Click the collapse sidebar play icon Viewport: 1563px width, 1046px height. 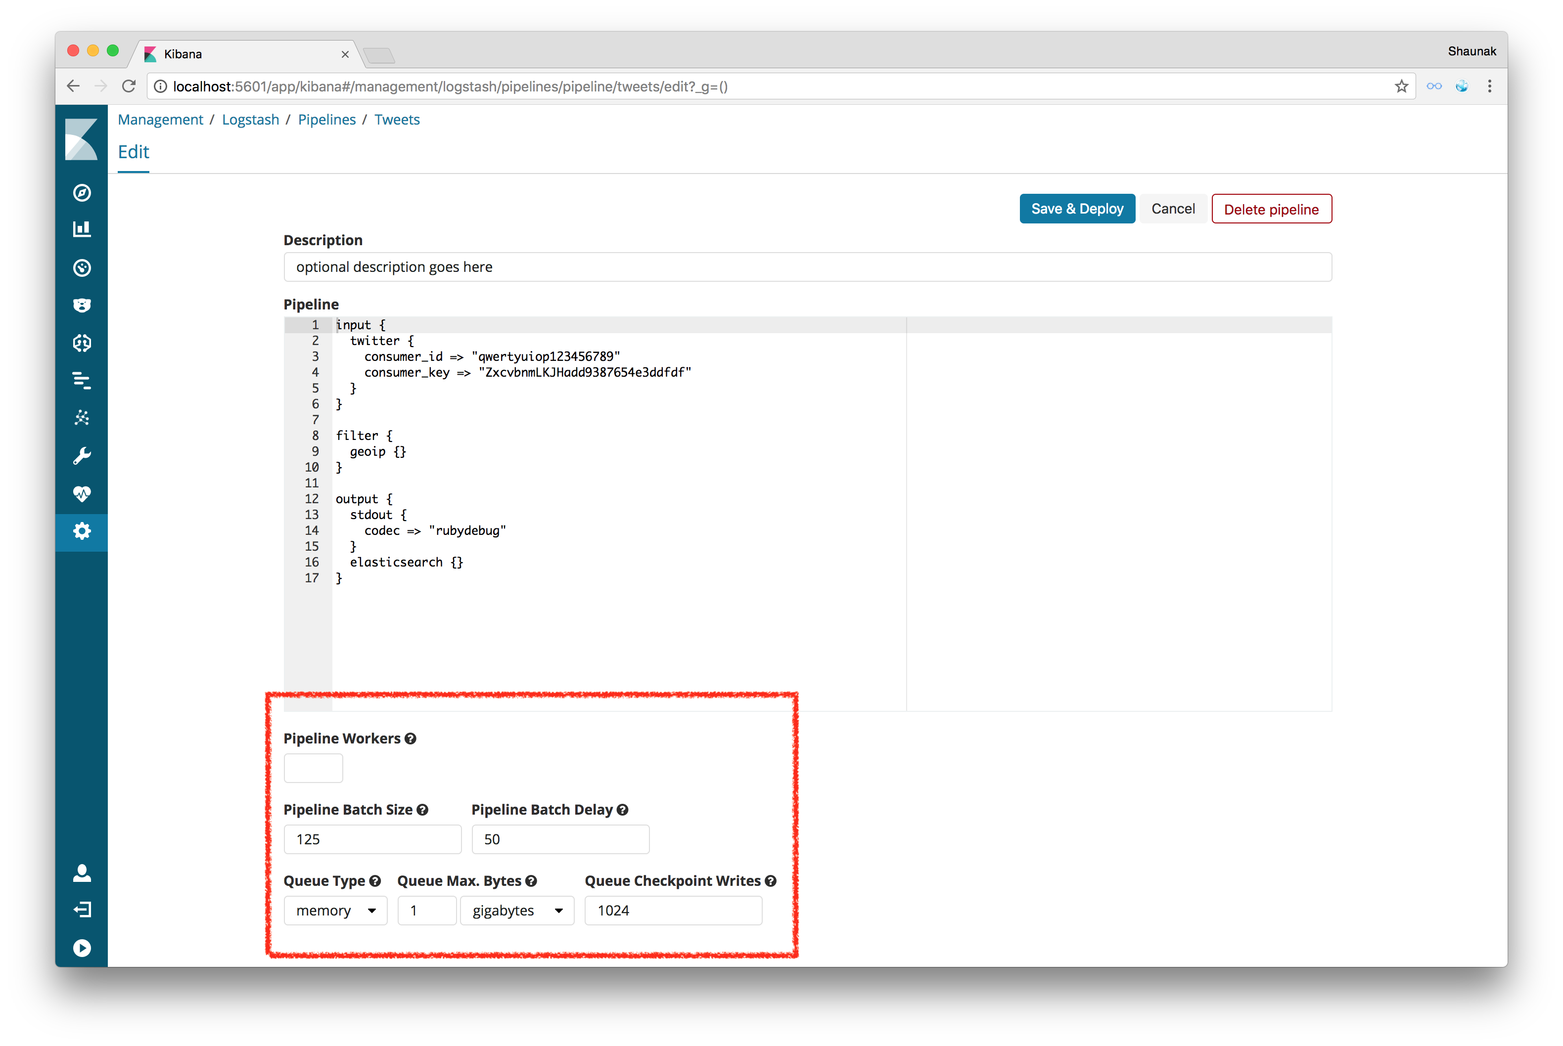[x=82, y=948]
